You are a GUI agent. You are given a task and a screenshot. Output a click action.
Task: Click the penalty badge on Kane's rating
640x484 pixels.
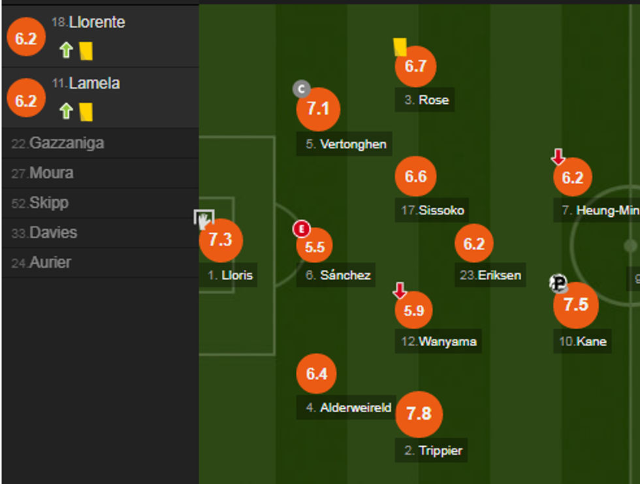pos(558,283)
